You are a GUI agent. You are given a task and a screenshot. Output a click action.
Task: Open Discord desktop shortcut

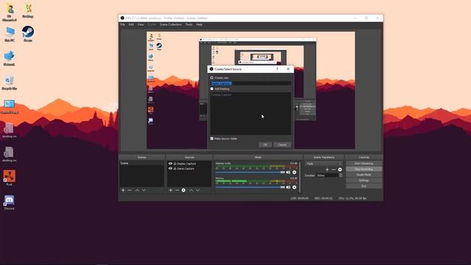[x=10, y=202]
